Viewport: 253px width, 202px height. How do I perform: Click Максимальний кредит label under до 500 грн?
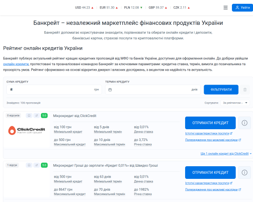(70, 144)
